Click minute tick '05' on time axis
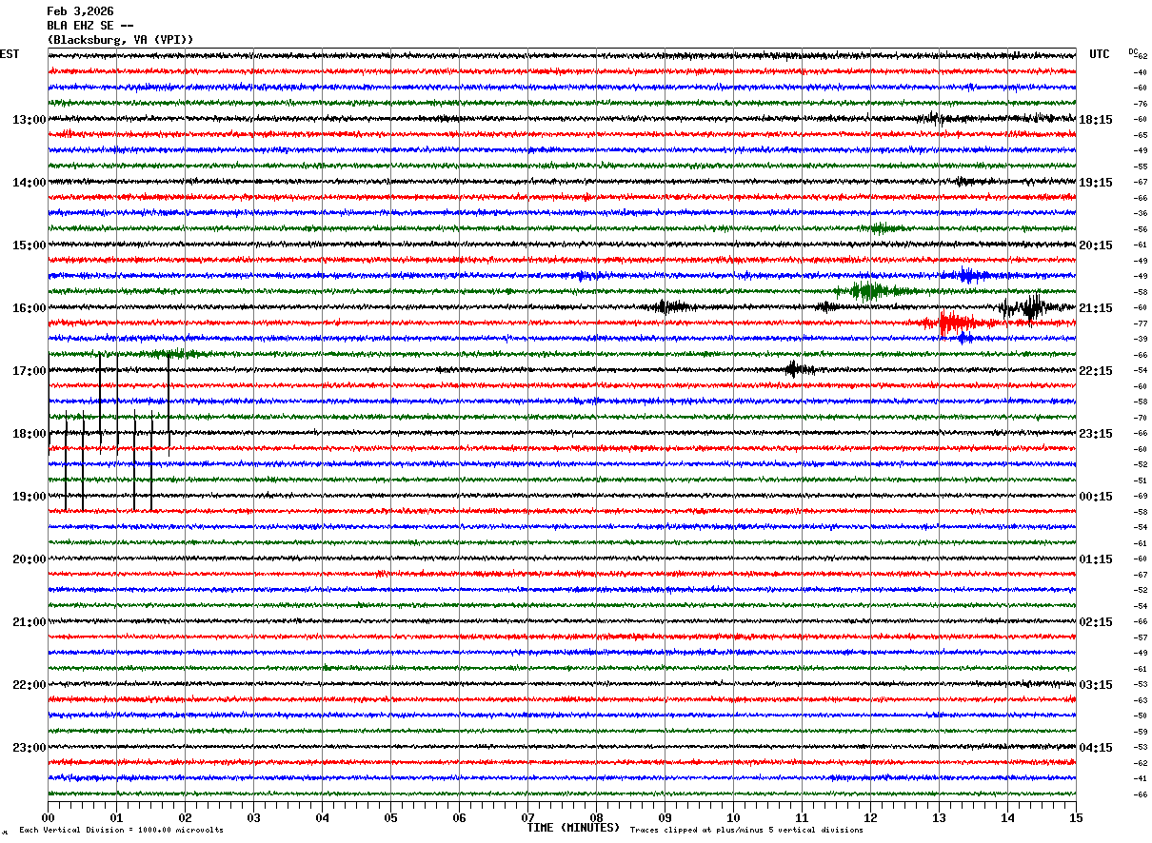The image size is (1152, 843). point(390,817)
